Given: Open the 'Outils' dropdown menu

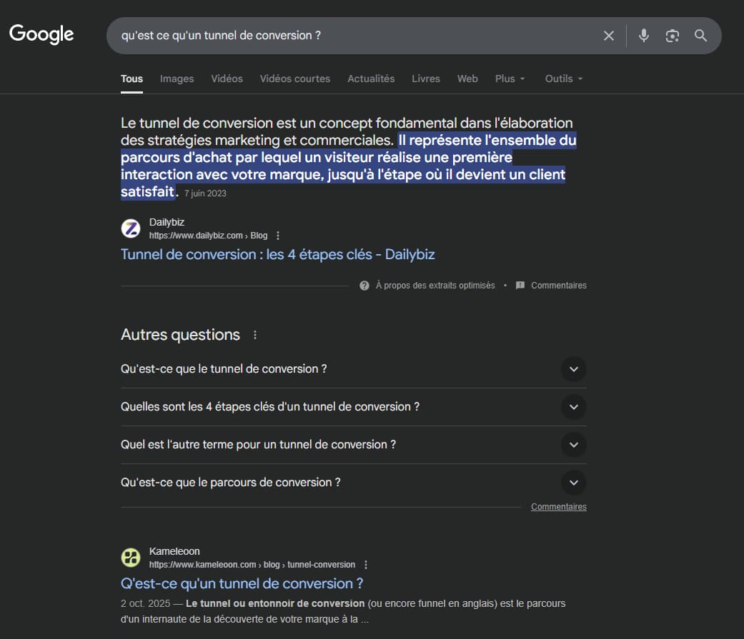Looking at the screenshot, I should [x=563, y=79].
